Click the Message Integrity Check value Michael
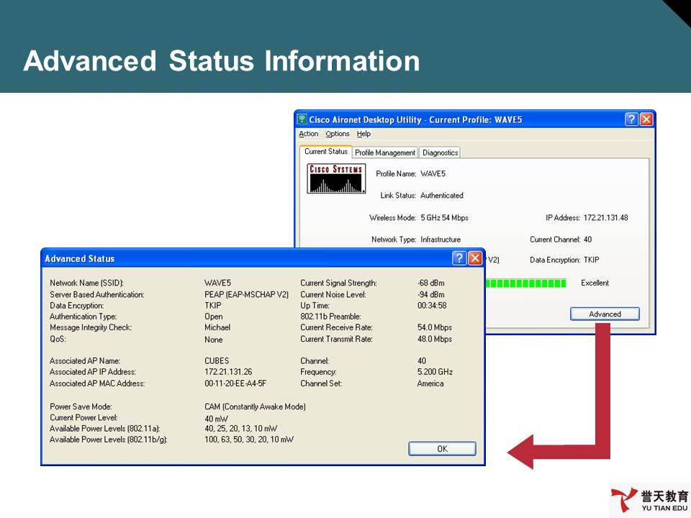 click(x=217, y=327)
